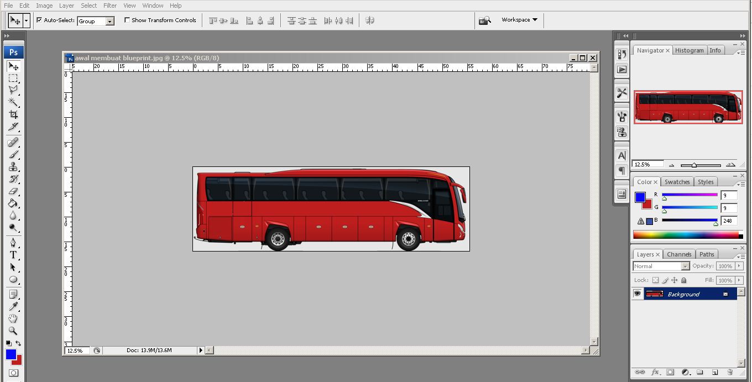Add a layer mask to Background layer
Viewport: 752px width, 382px height.
670,372
